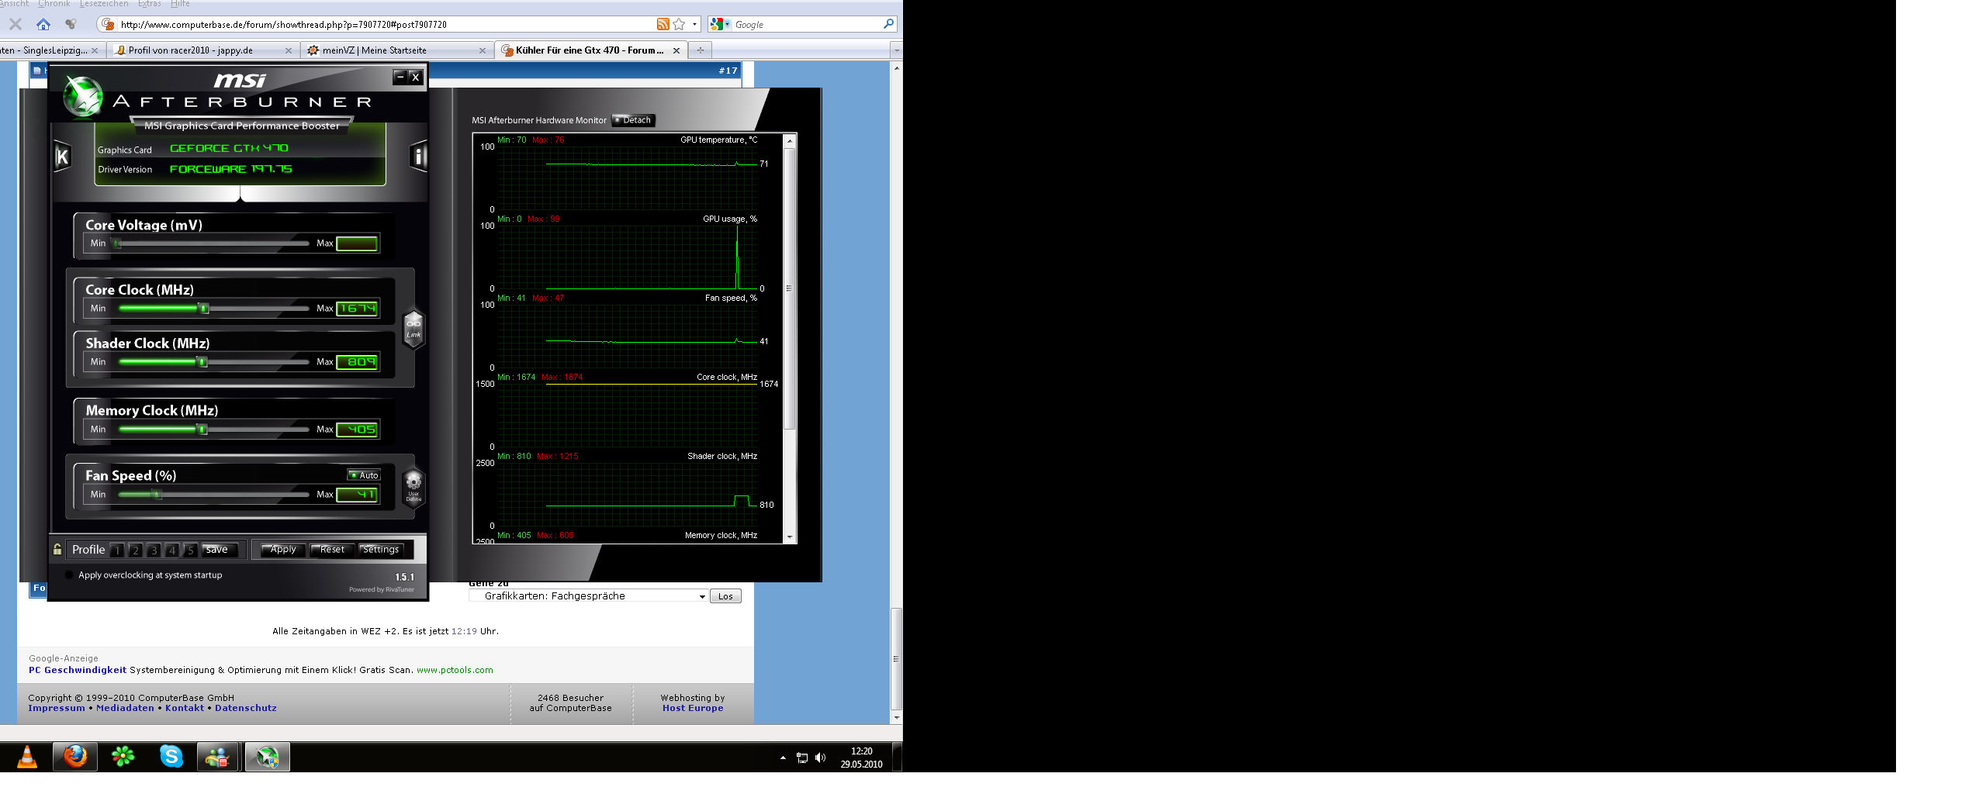Detach the Hardware Monitor window
This screenshot has height=794, width=1986.
click(x=634, y=120)
